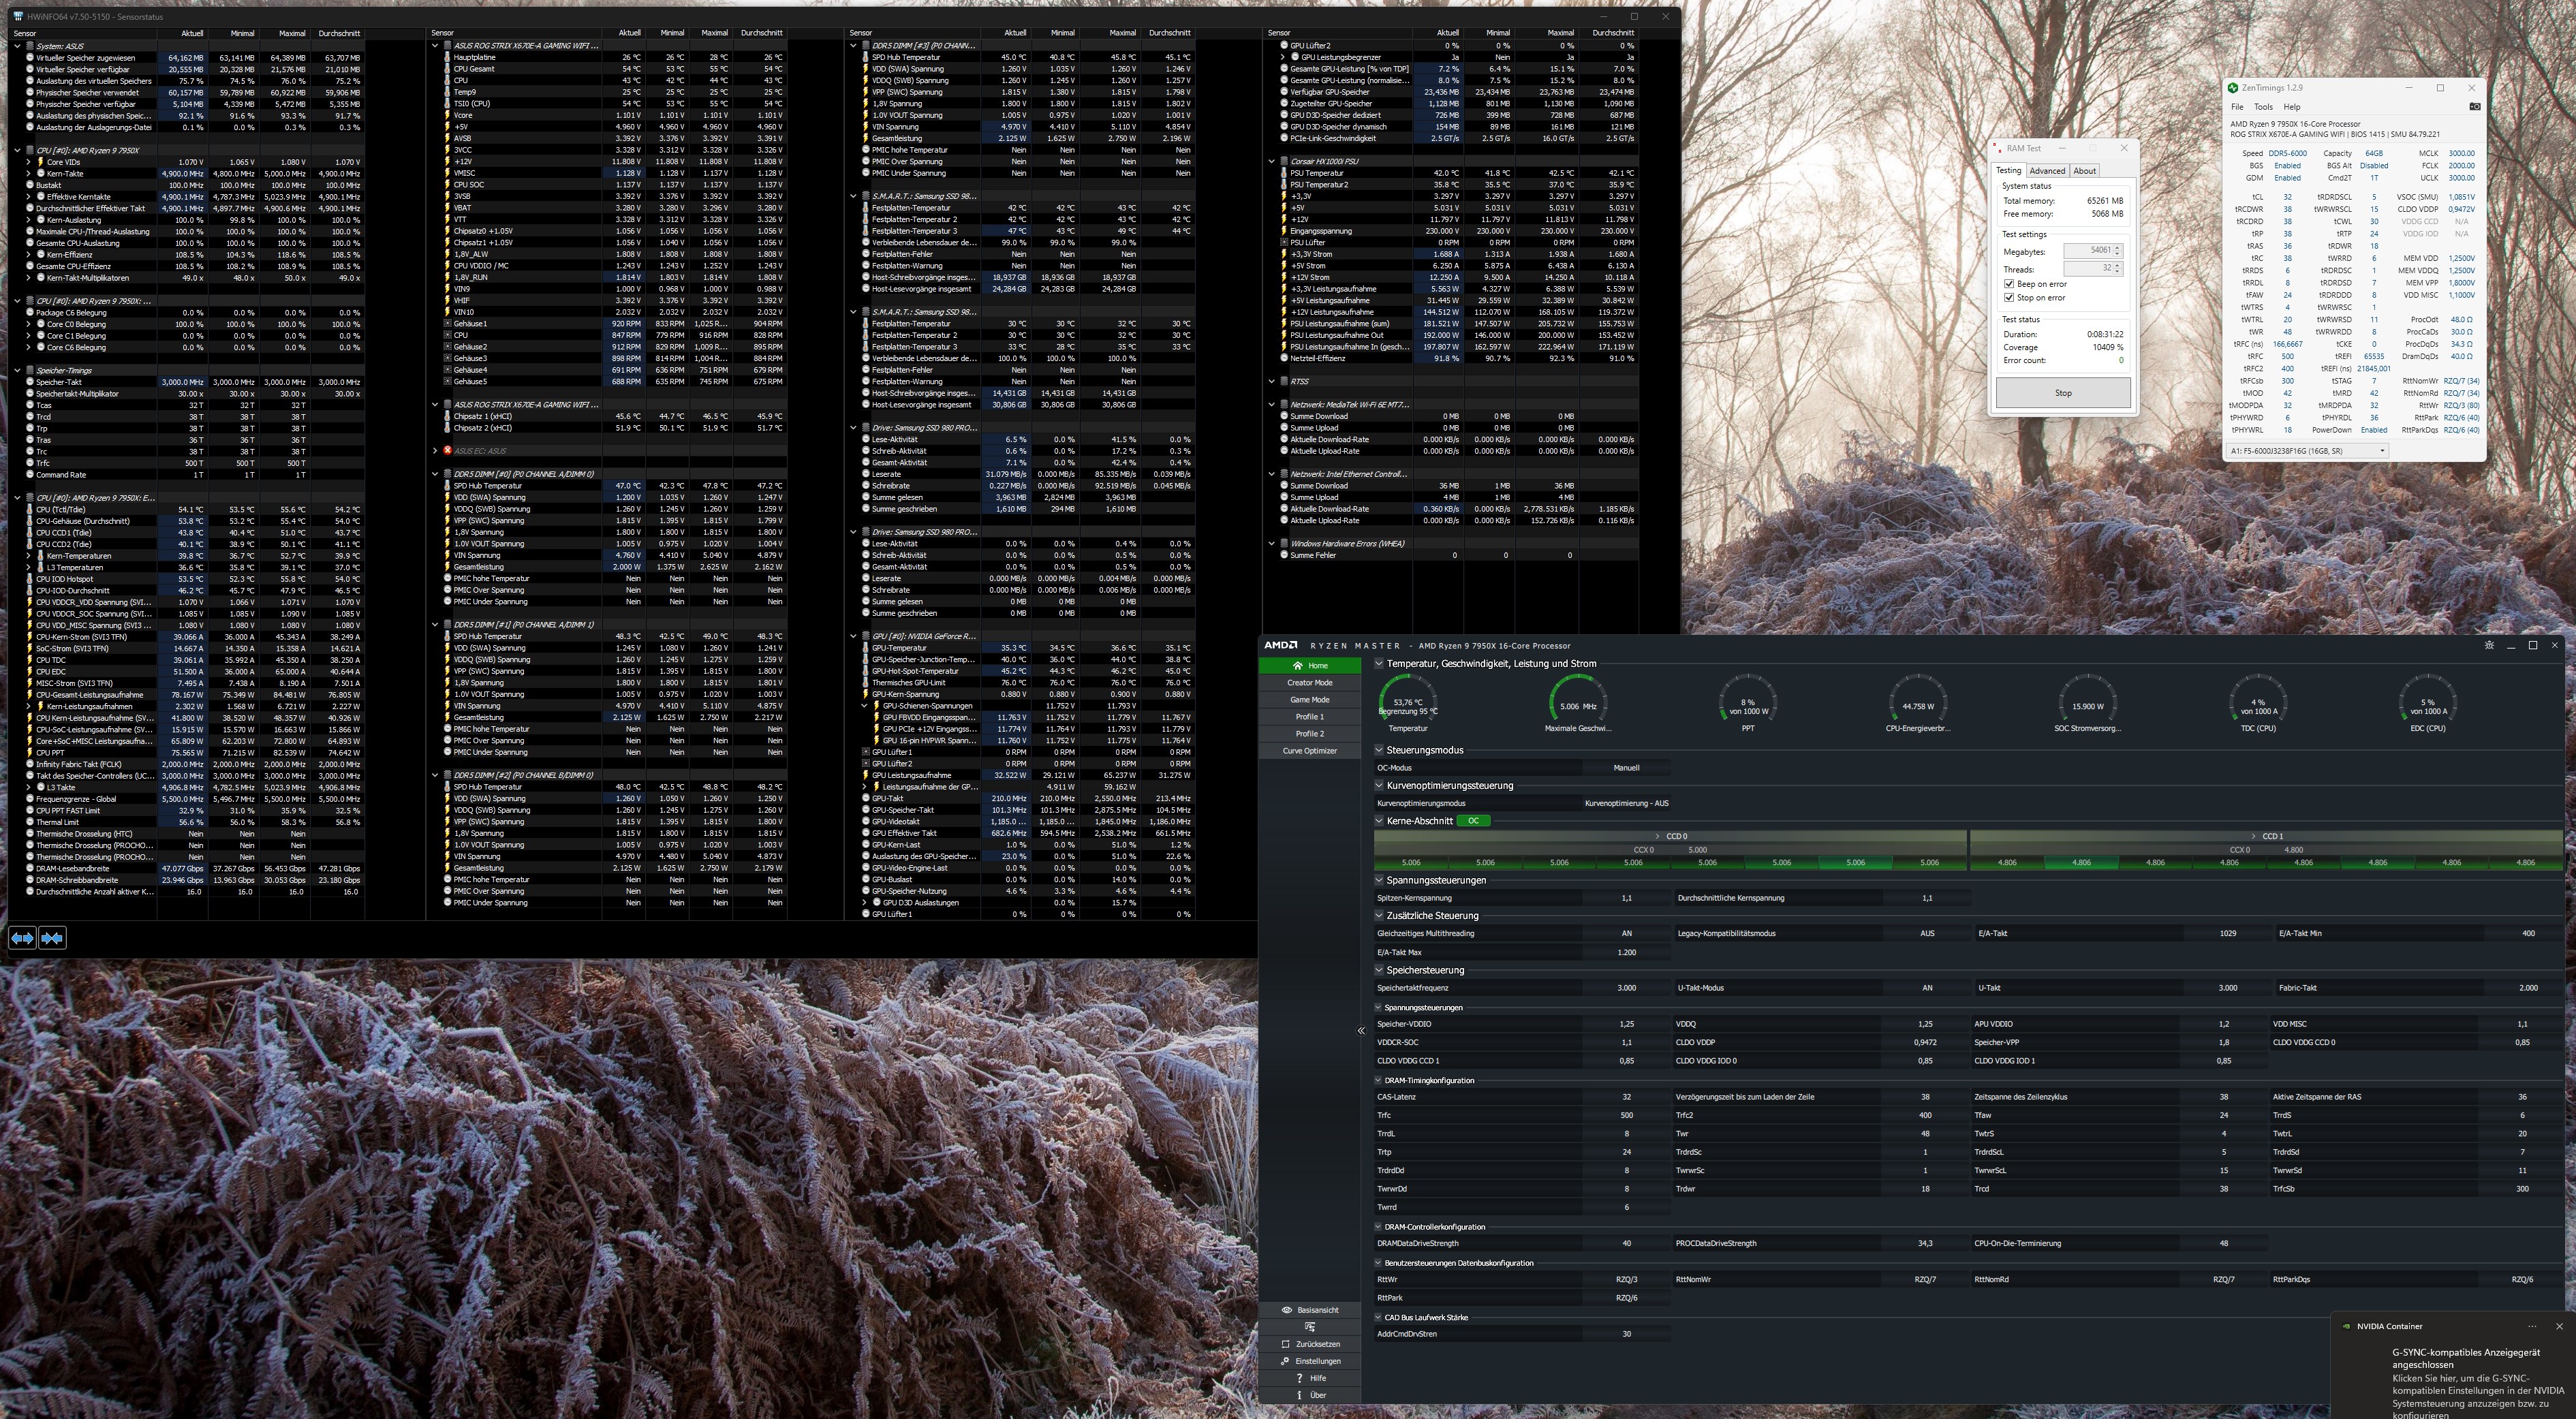Click the Zurücksetzen reset icon
The width and height of the screenshot is (2576, 1419).
1285,1344
